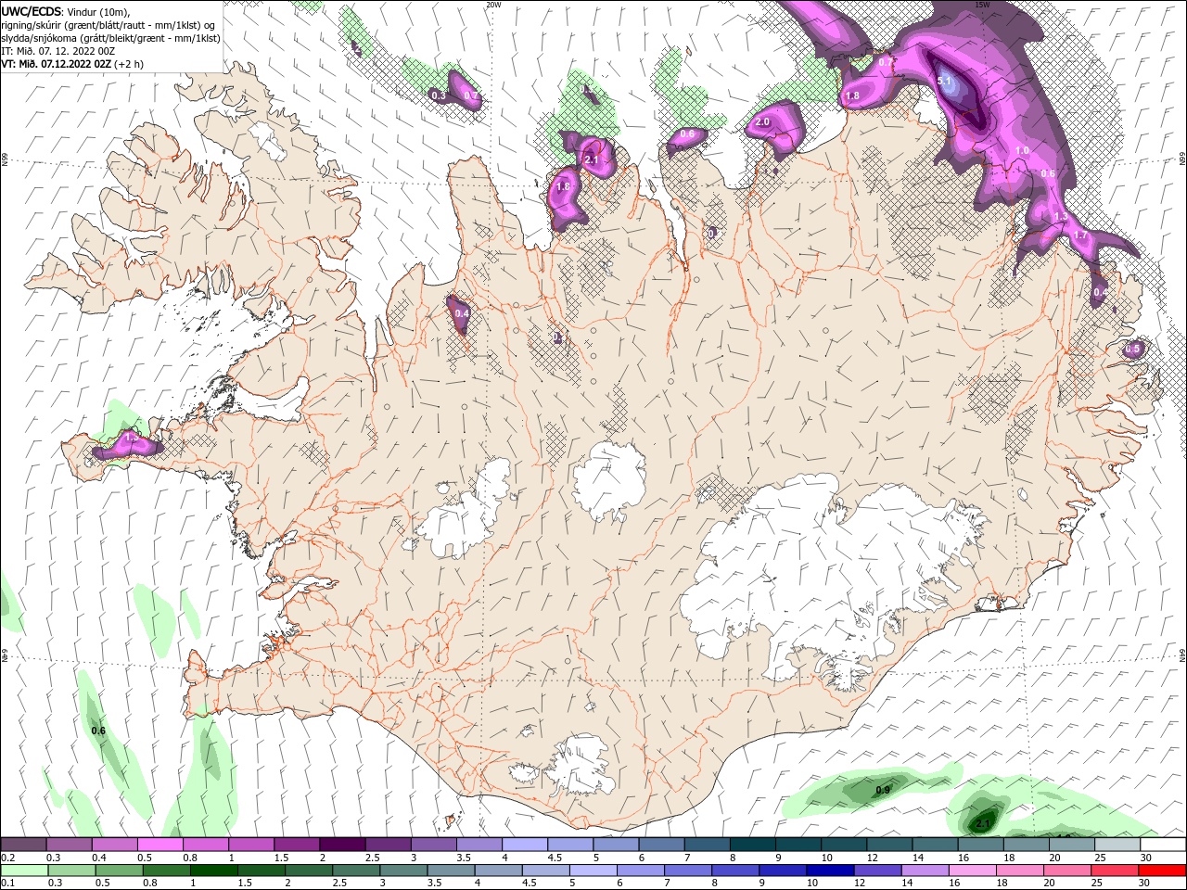This screenshot has height=890, width=1187.
Task: Click the 0.9 rainfall label off the south coast
Action: point(883,790)
